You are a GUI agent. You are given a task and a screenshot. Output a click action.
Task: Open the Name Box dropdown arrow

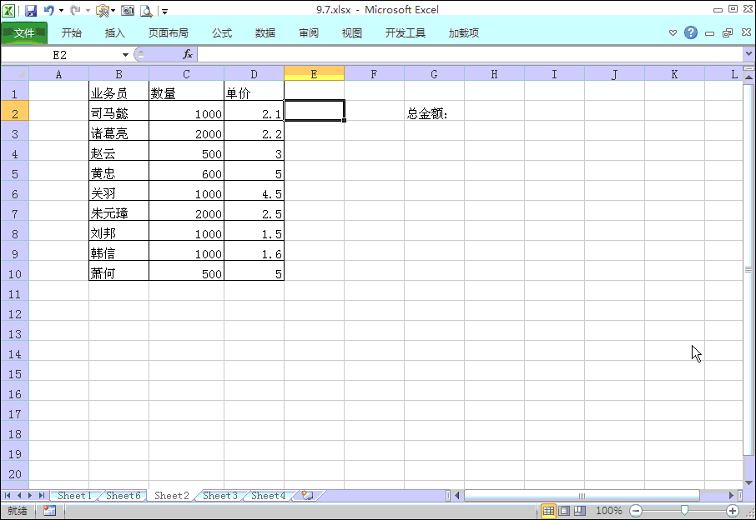pos(125,55)
